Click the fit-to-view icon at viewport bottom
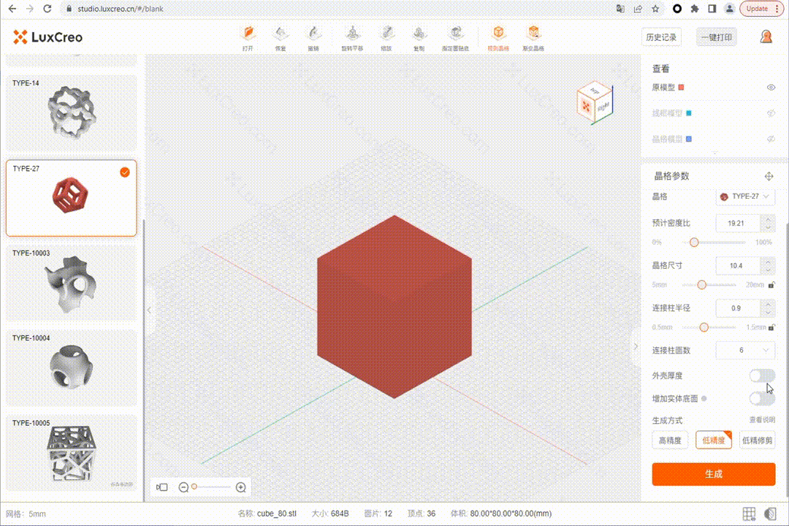Viewport: 789px width, 526px height. pos(162,487)
